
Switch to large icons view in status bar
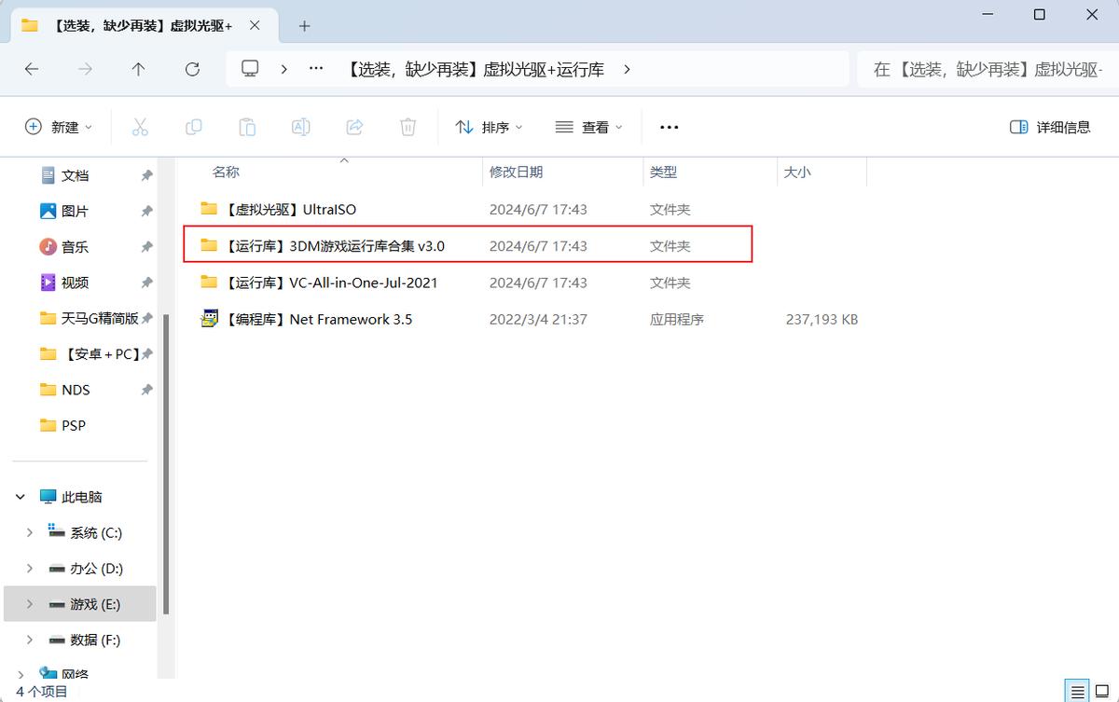pyautogui.click(x=1100, y=691)
